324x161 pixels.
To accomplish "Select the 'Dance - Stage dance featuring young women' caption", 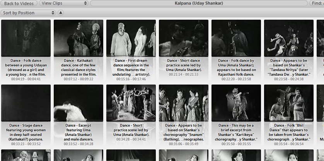I will 26,132.
